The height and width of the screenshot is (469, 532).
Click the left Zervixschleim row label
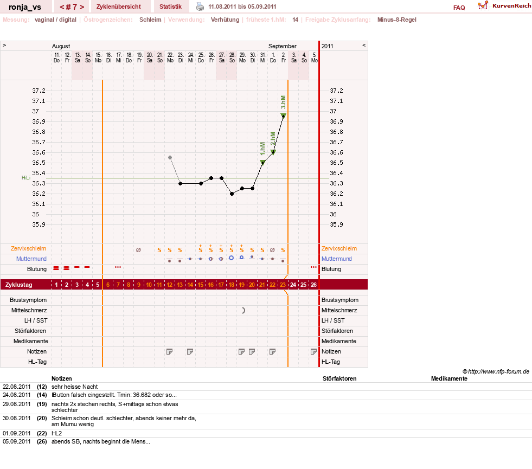[x=28, y=248]
